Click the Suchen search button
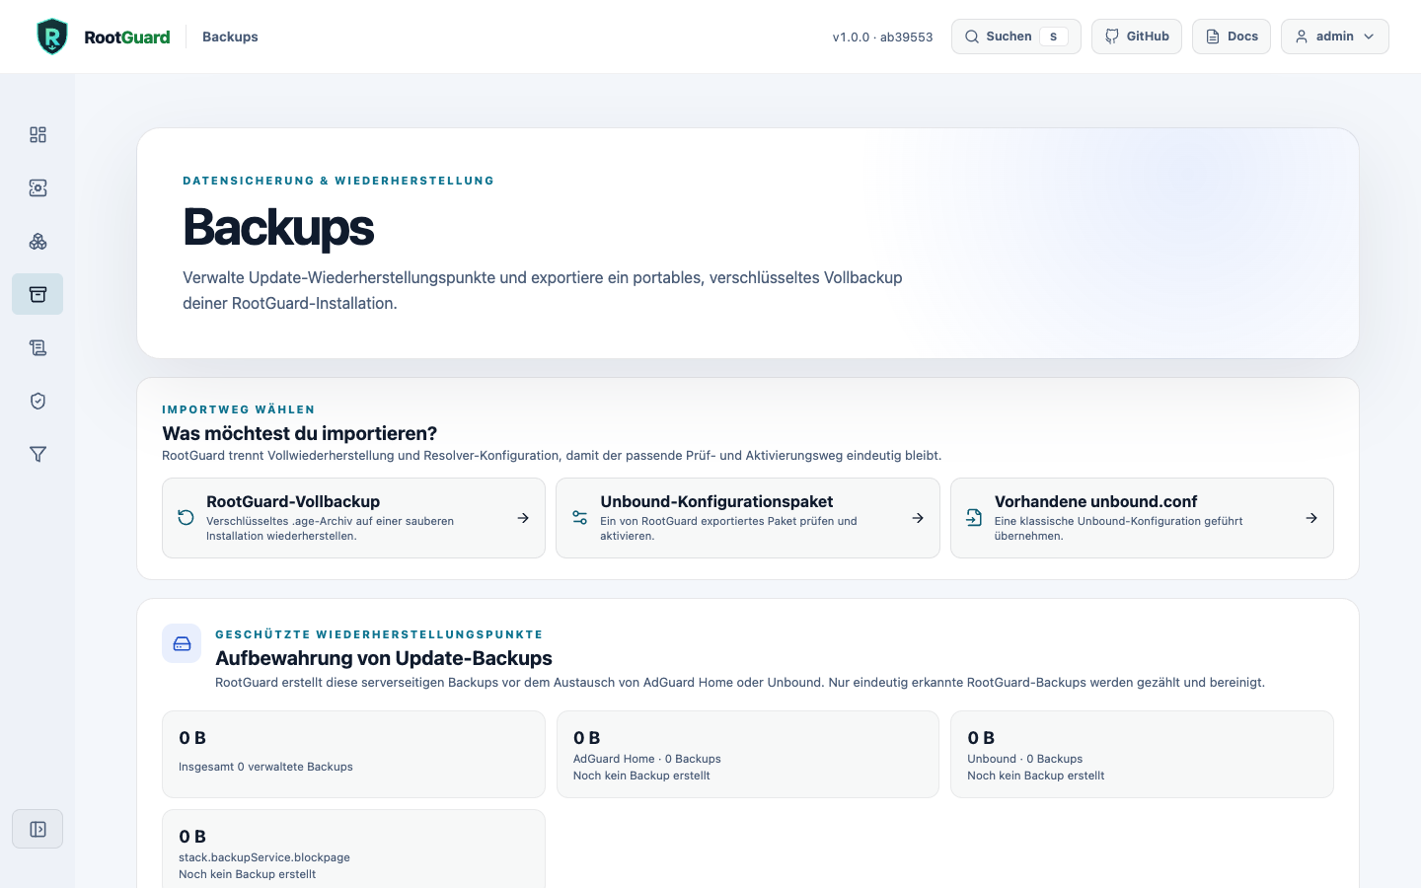The height and width of the screenshot is (888, 1421). coord(1016,37)
